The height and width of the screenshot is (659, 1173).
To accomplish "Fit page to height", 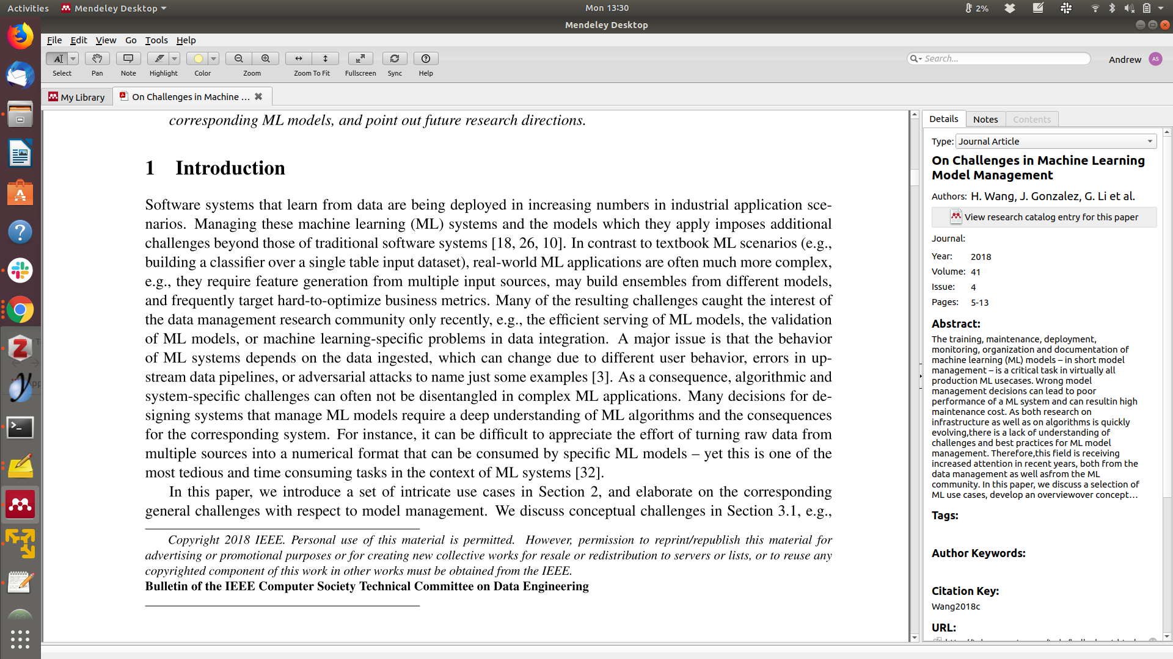I will point(326,59).
